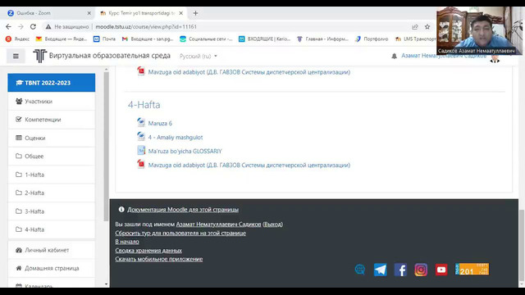Open Компетенции in the sidebar
Screen dimensions: 525x295
51,120
